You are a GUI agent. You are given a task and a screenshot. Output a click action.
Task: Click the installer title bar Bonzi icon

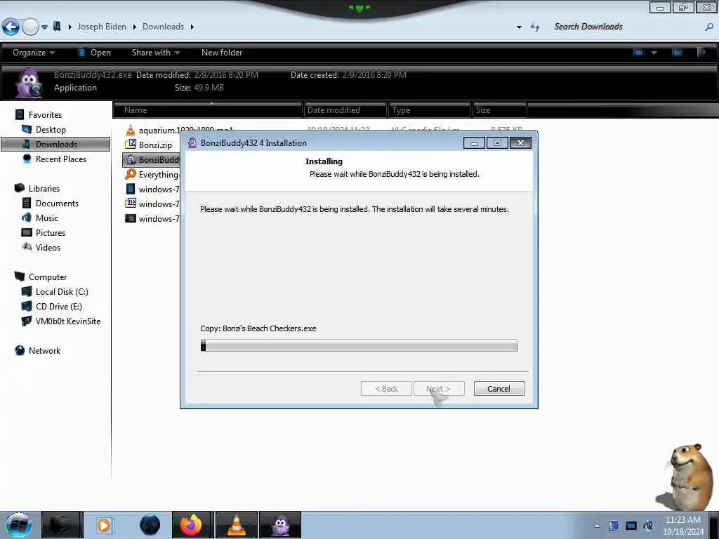pos(192,143)
